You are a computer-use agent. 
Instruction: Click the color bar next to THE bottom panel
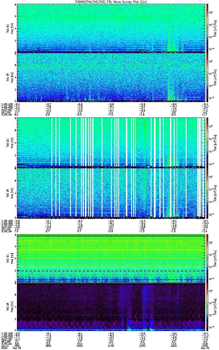[207, 307]
